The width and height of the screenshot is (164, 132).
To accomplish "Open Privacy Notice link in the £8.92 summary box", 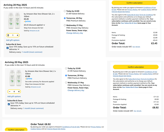I will click(x=133, y=74).
